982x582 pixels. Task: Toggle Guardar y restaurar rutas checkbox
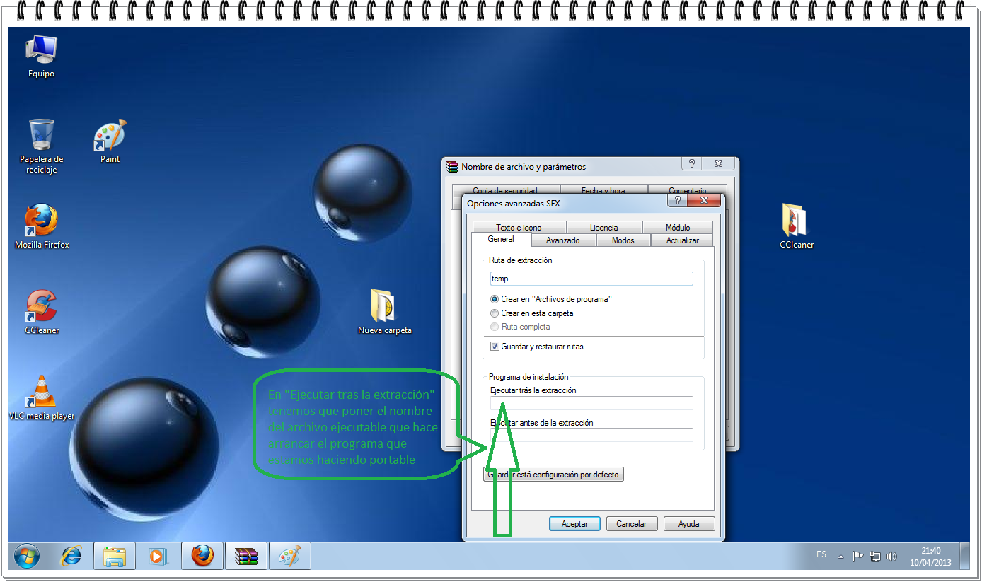pos(495,347)
